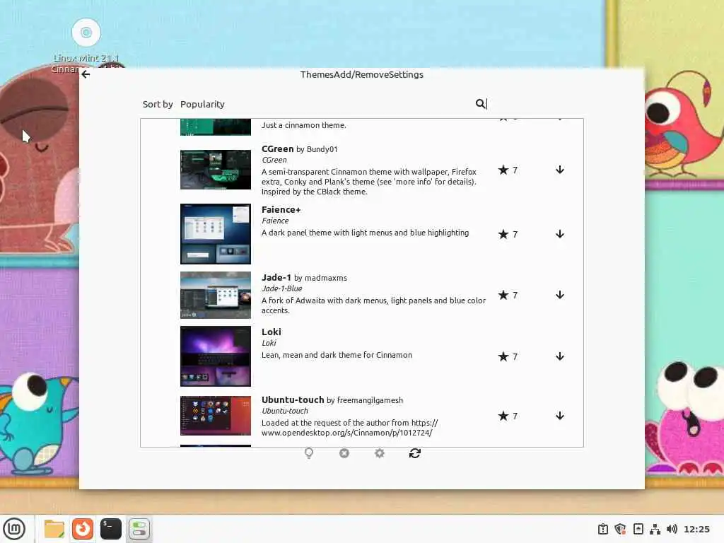Click the 'Just a cinnamon theme.' description
724x543 pixels.
pos(304,125)
